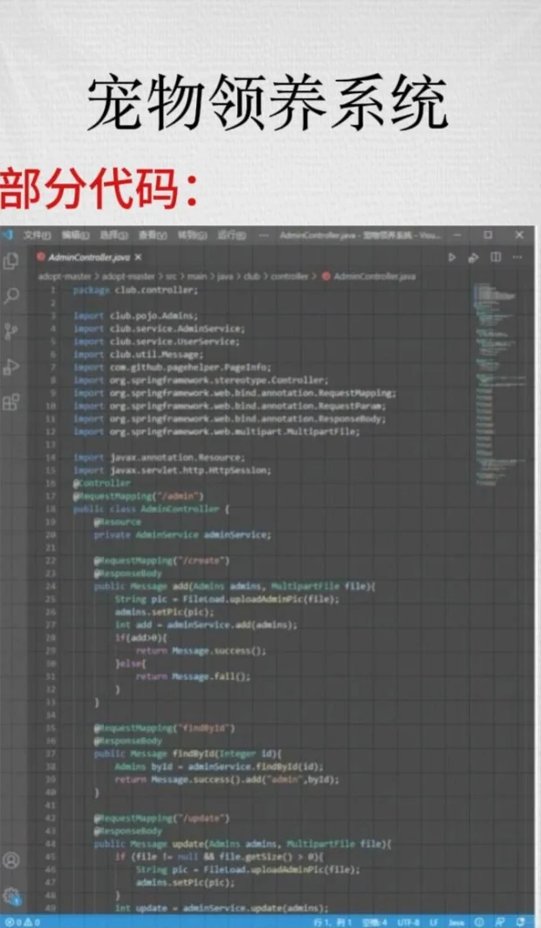541x928 pixels.
Task: Click the line 'package club.controller;'
Action: (x=136, y=290)
